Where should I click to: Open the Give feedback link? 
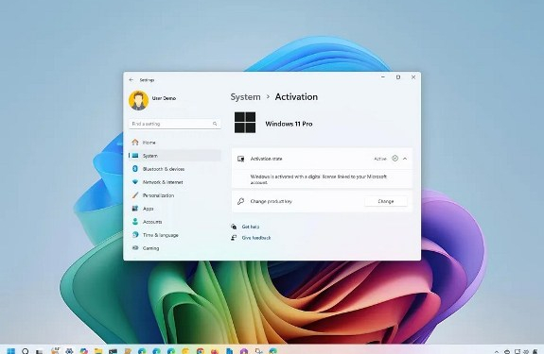[256, 238]
